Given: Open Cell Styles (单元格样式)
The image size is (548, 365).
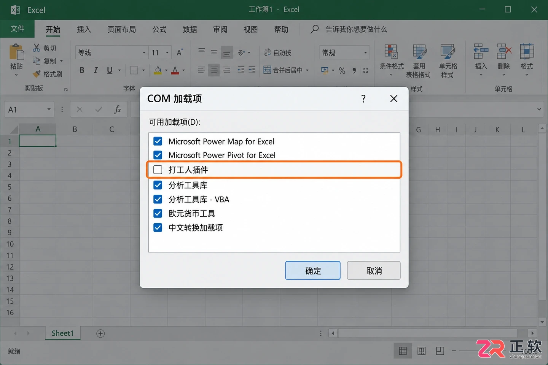Looking at the screenshot, I should click(448, 61).
